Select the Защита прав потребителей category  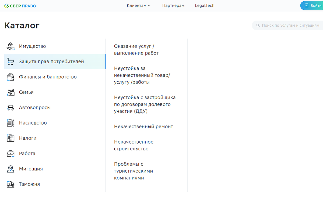55,61
